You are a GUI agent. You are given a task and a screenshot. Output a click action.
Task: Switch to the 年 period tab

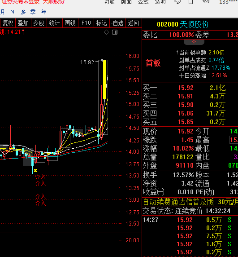44,12
